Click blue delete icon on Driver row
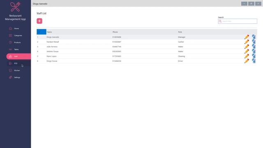Image resolution: width=263 pixels, height=148 pixels. click(254, 61)
